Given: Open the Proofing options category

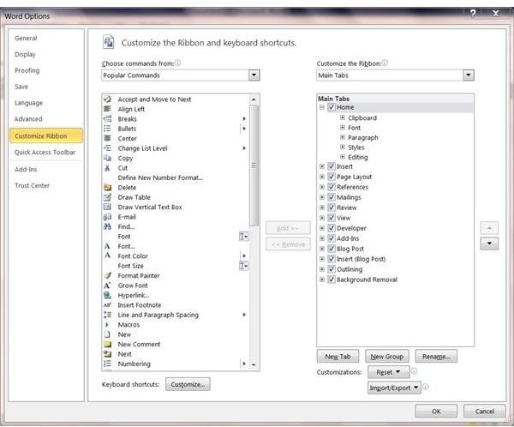Looking at the screenshot, I should pyautogui.click(x=27, y=70).
